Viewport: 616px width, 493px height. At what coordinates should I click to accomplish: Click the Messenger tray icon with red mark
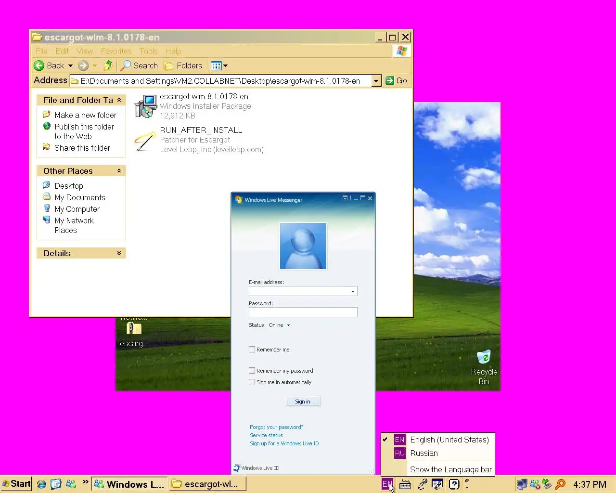[535, 484]
